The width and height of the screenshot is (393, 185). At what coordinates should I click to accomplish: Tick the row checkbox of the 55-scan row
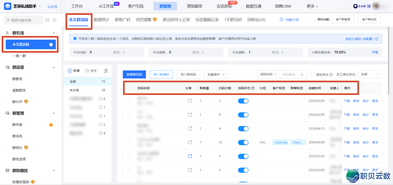(x=128, y=142)
